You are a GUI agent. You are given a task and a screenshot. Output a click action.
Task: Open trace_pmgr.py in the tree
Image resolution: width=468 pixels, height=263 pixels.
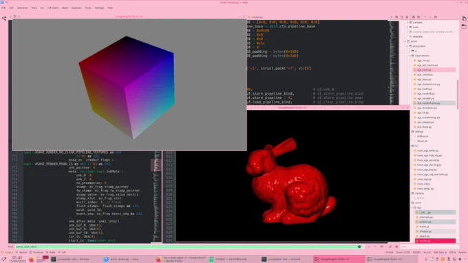pos(425,189)
